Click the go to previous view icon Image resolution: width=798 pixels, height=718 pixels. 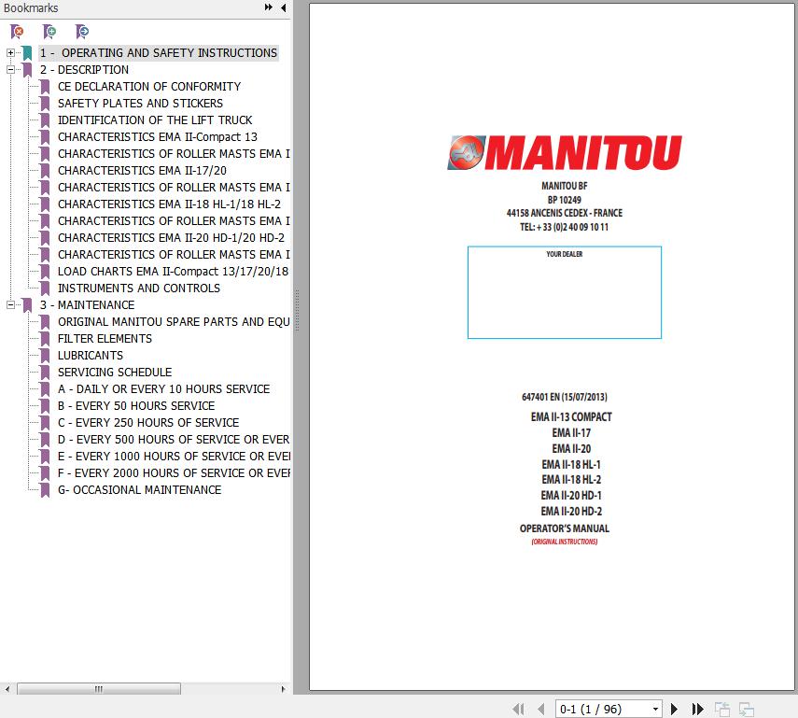pos(722,709)
